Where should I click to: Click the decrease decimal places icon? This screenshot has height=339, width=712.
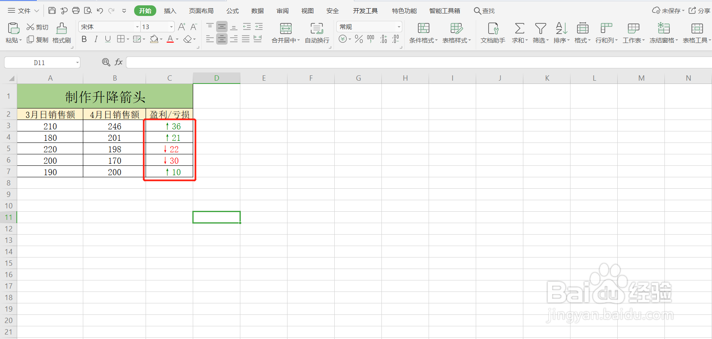pyautogui.click(x=395, y=39)
